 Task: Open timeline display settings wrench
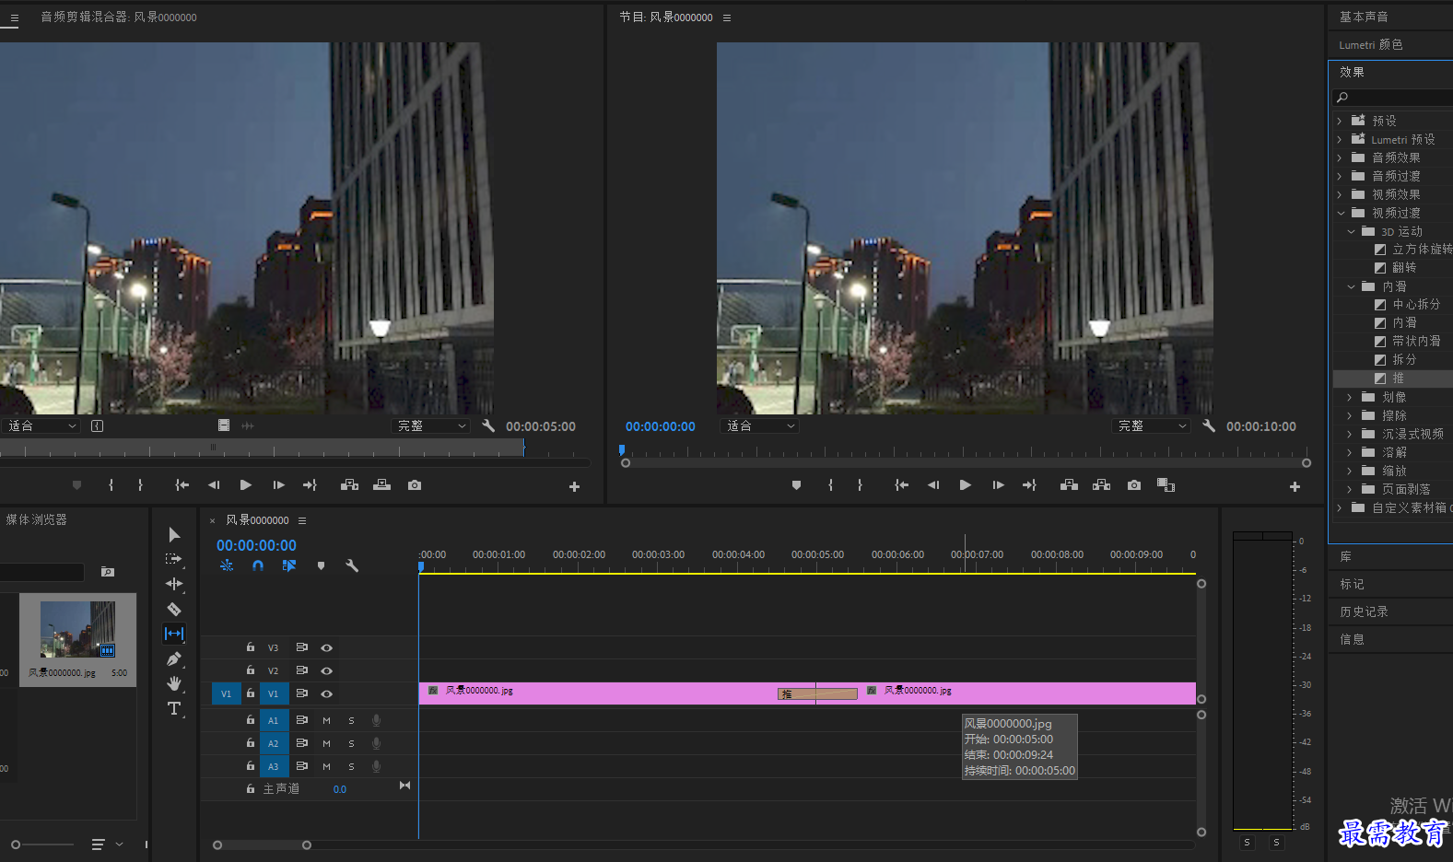352,565
